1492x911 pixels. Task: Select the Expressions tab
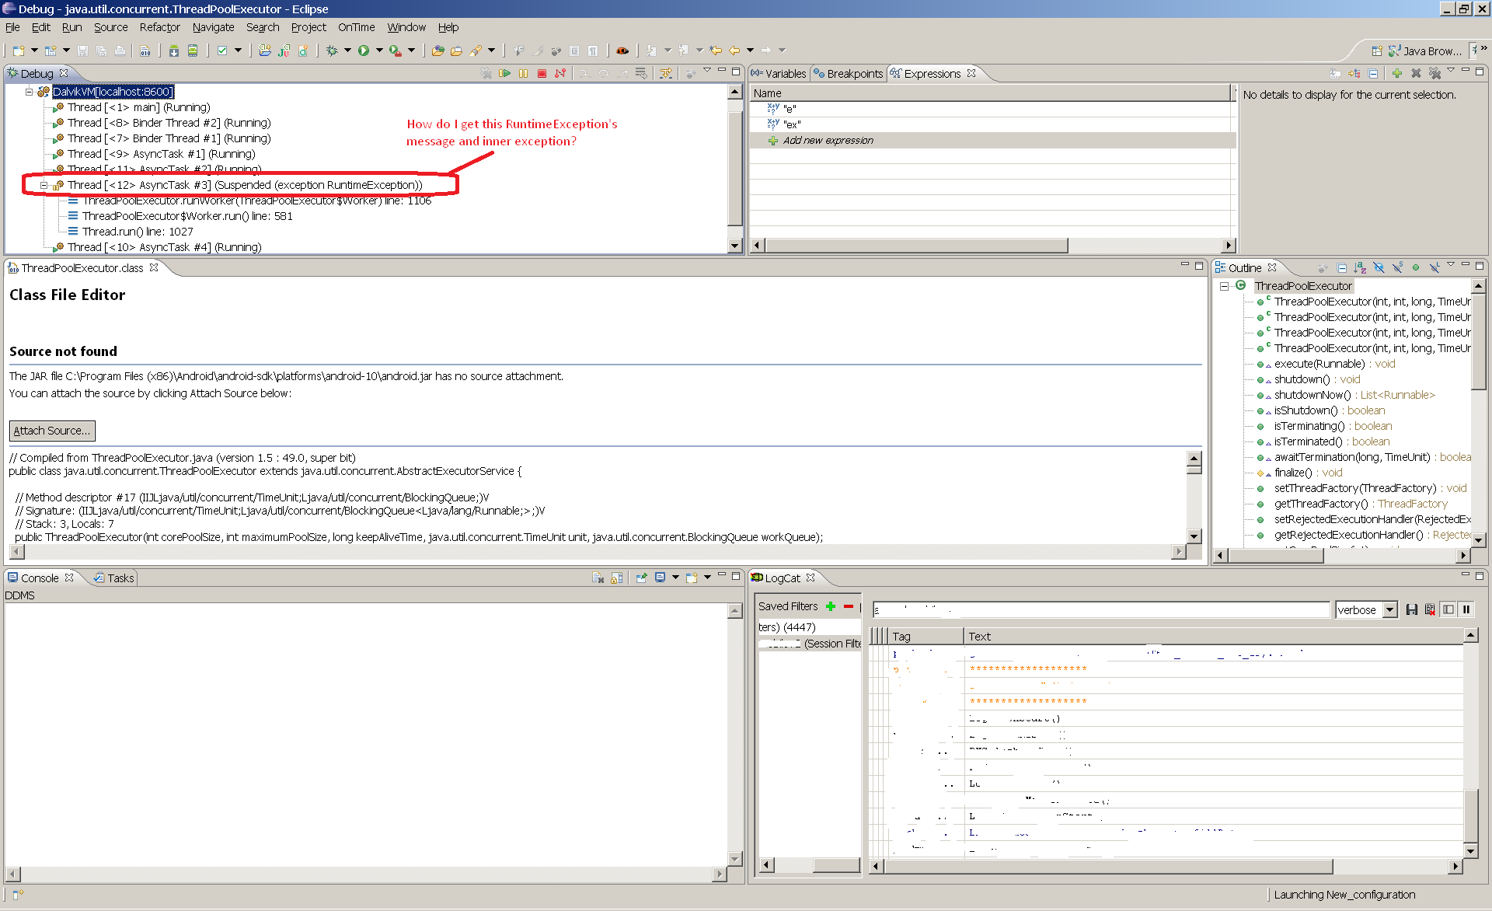[936, 72]
